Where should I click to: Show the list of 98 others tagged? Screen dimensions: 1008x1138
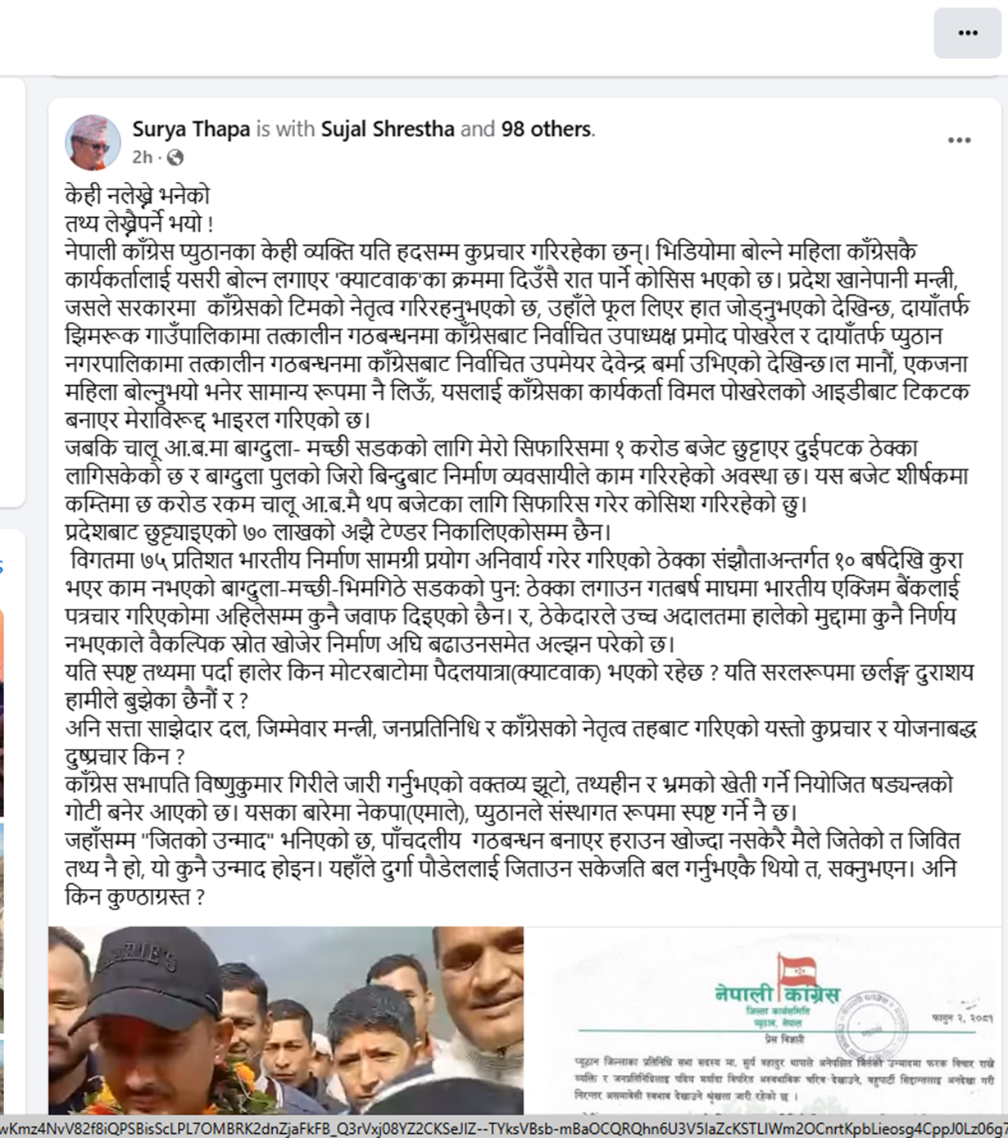click(547, 129)
